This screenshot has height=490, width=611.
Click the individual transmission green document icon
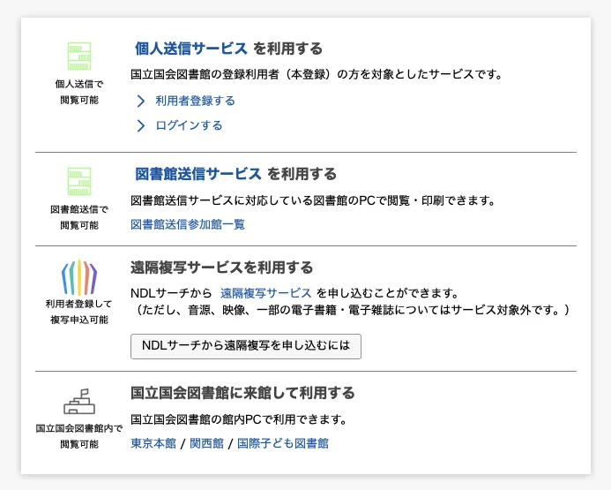(x=79, y=56)
